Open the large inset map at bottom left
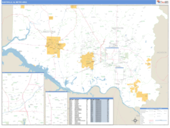 pyautogui.click(x=23, y=98)
